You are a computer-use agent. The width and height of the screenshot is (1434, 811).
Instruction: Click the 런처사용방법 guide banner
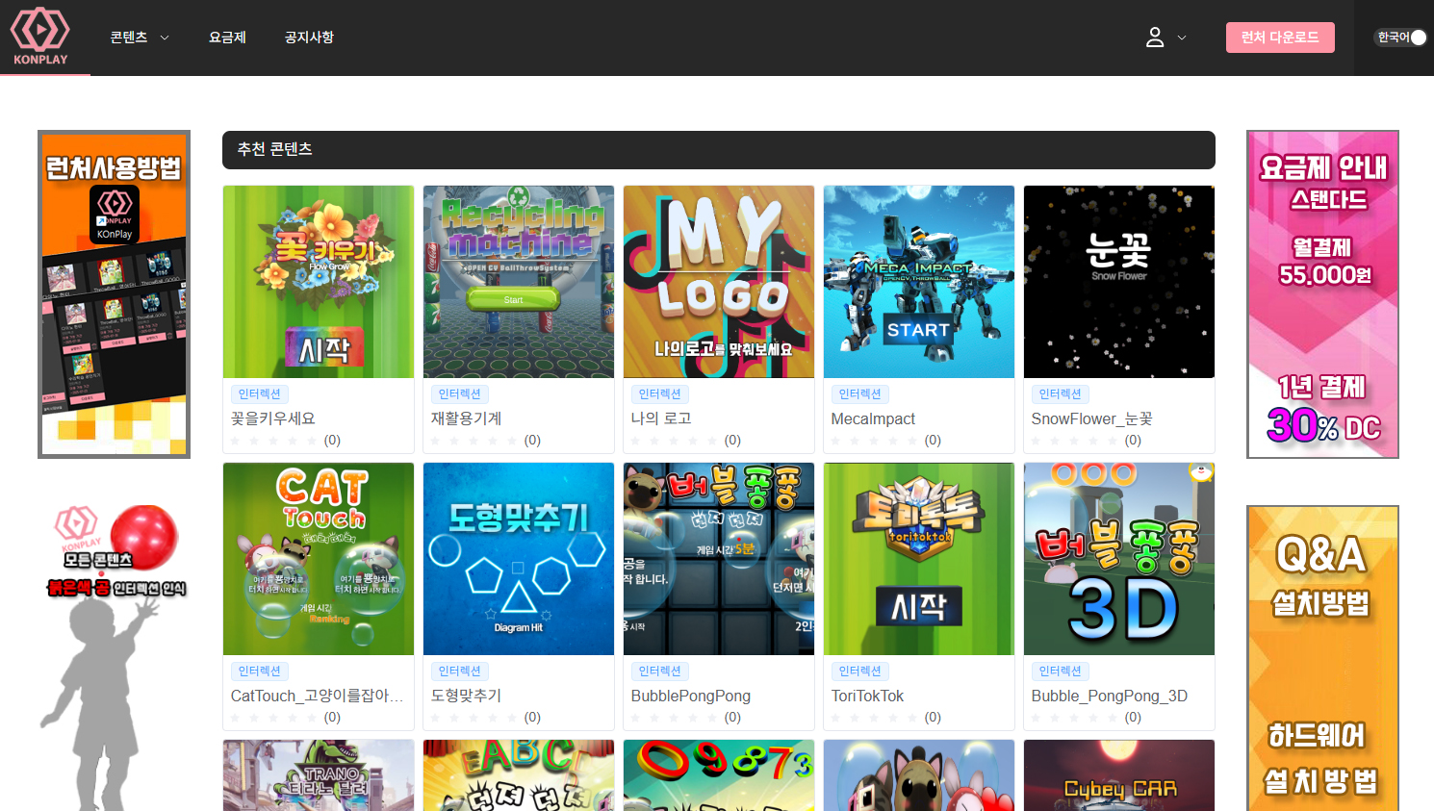(x=114, y=294)
